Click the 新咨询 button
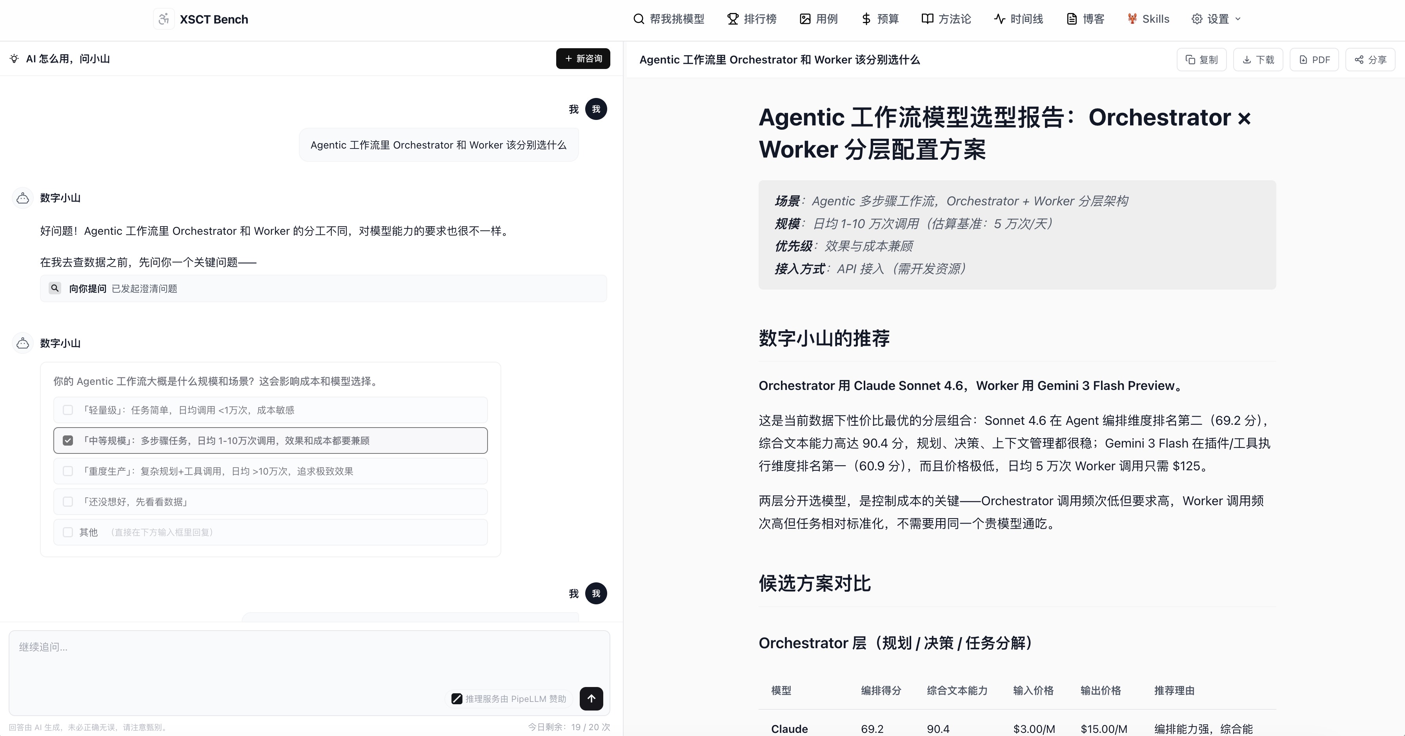Image resolution: width=1405 pixels, height=736 pixels. point(583,59)
